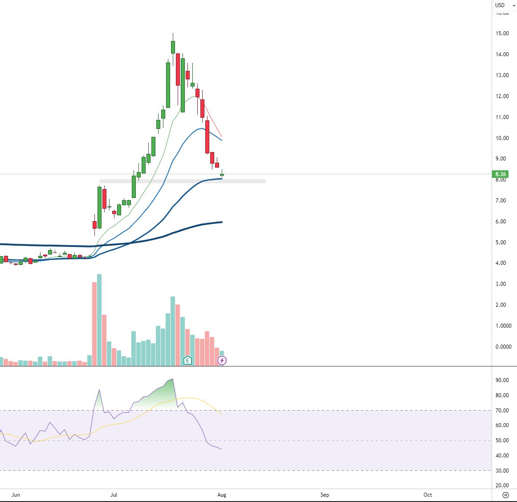Click the Oct label on time axis
The image size is (517, 502).
(427, 495)
